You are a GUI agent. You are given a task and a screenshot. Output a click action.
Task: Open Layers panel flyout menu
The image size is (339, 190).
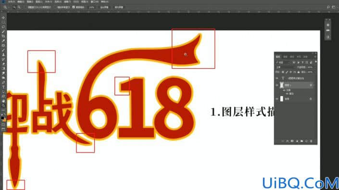[x=315, y=57]
